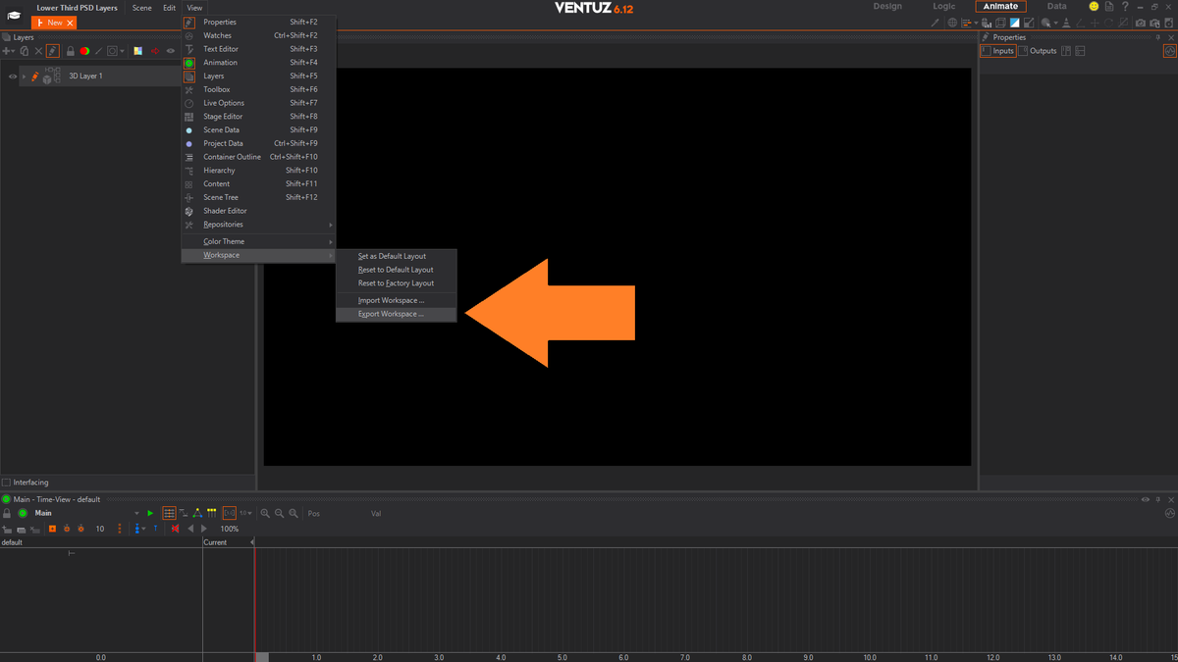Click the waveform icon in Properties panel
The height and width of the screenshot is (662, 1178).
coord(1169,51)
